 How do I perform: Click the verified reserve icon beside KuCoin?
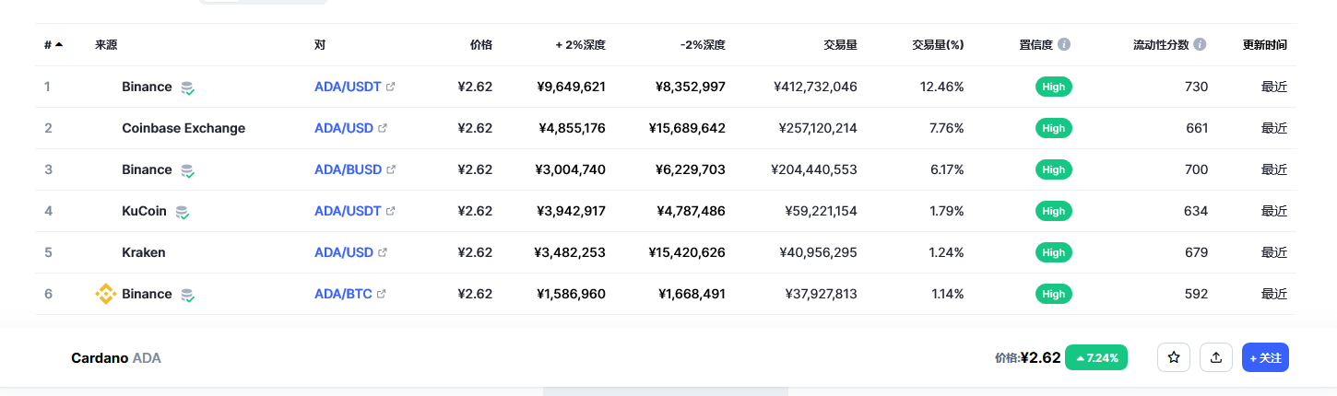coord(183,213)
